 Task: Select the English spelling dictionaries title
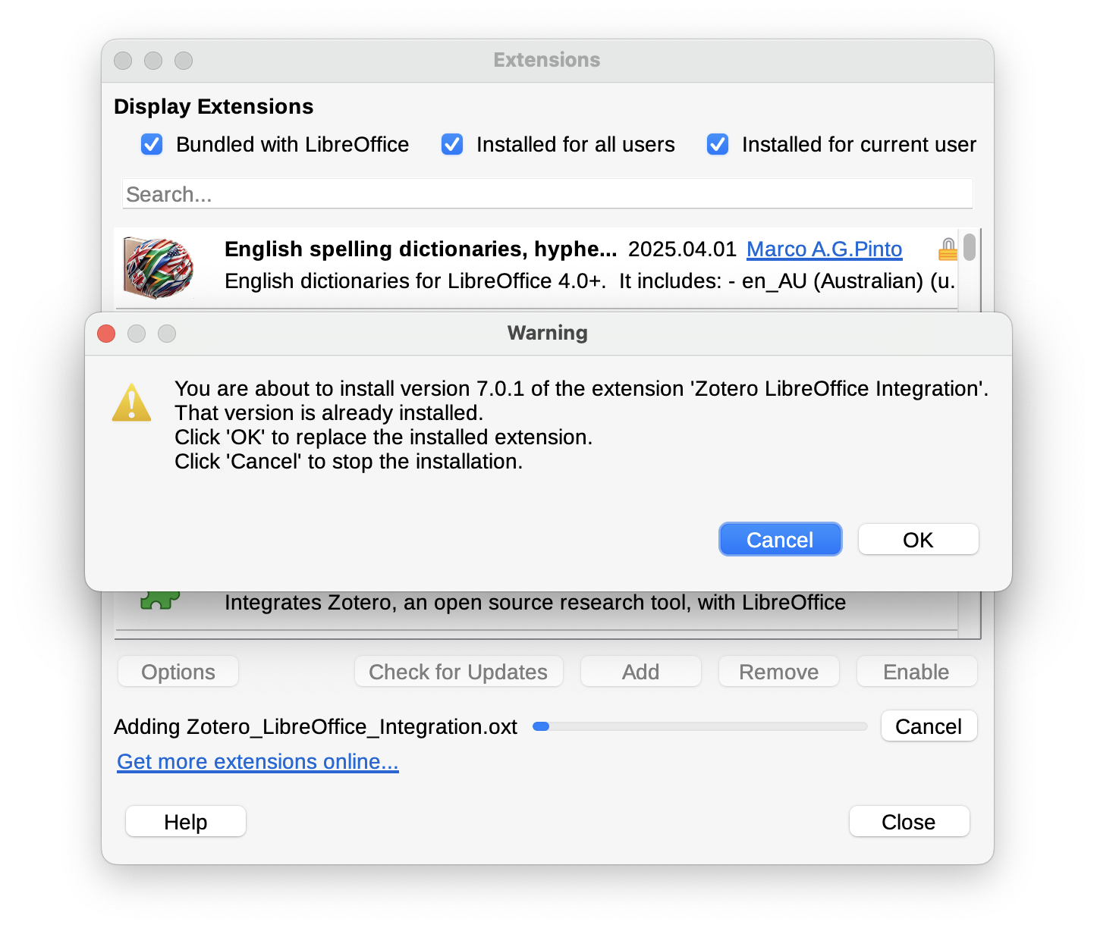coord(421,249)
